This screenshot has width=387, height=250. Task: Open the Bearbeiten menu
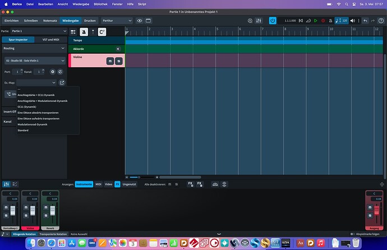coord(45,4)
